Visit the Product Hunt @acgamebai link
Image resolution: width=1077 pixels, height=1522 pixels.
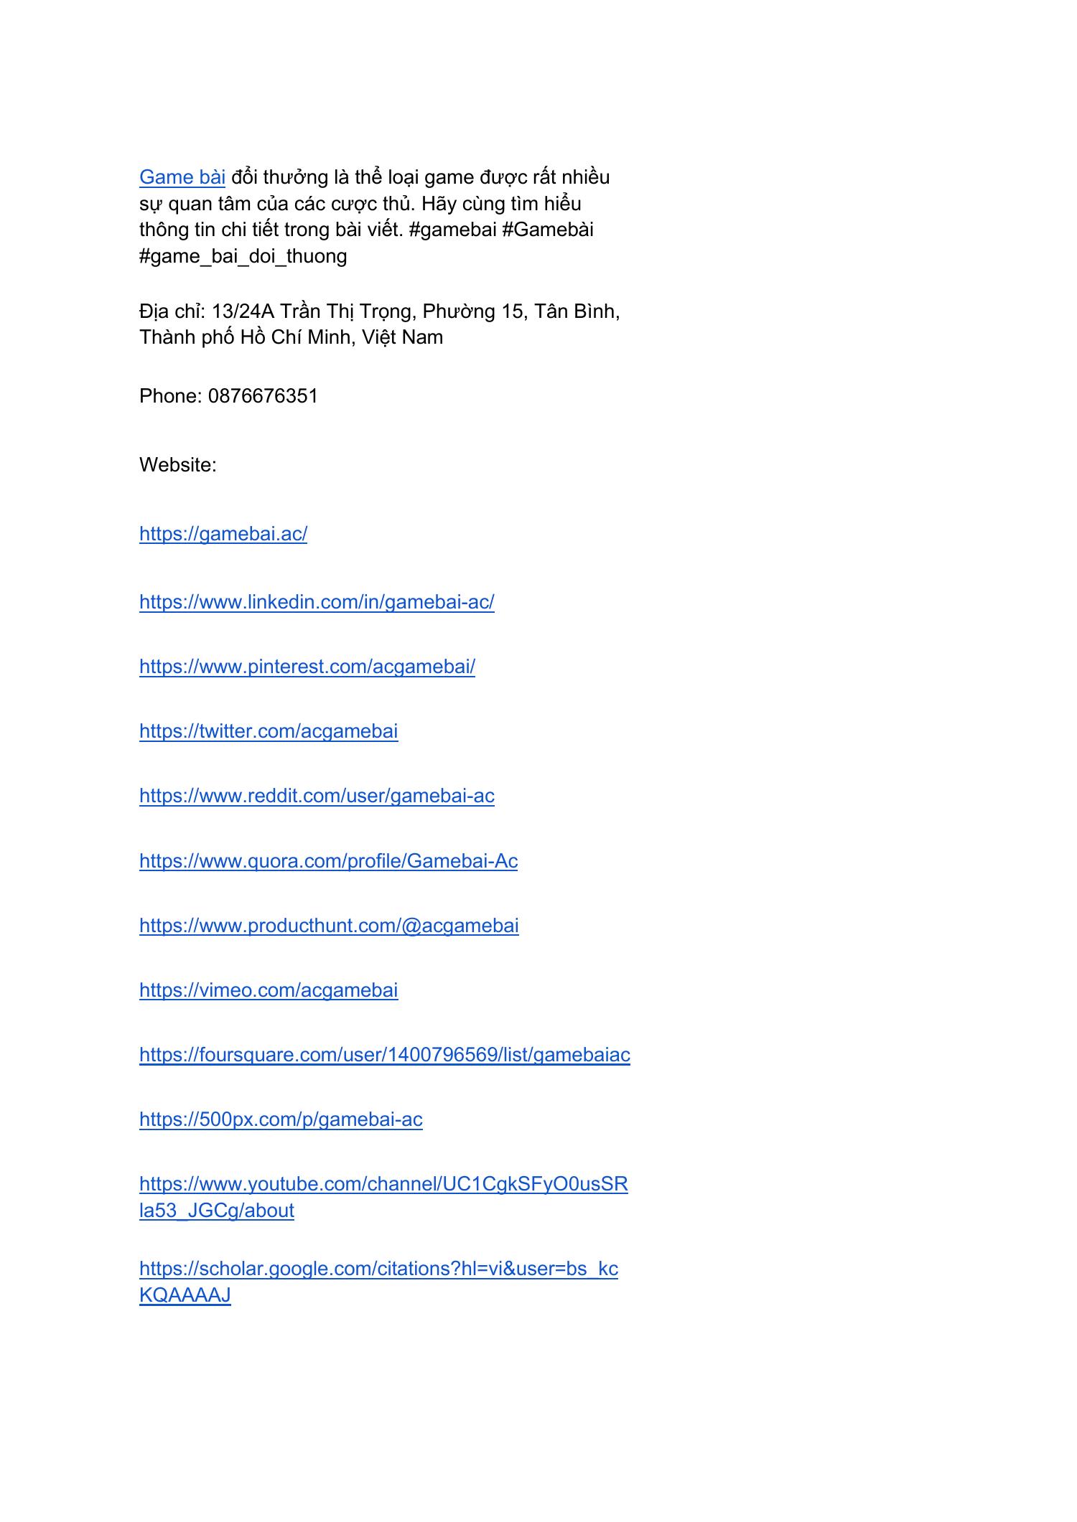tap(329, 926)
